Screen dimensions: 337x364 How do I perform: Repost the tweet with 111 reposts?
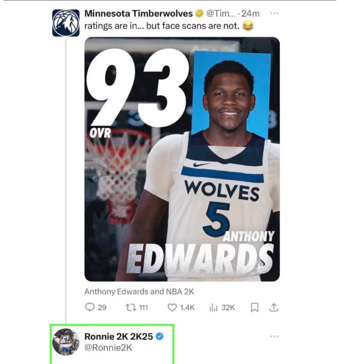click(130, 308)
